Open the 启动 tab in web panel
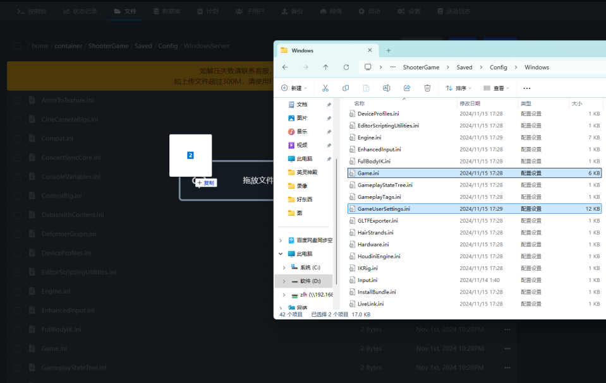The width and height of the screenshot is (606, 383). 369,11
